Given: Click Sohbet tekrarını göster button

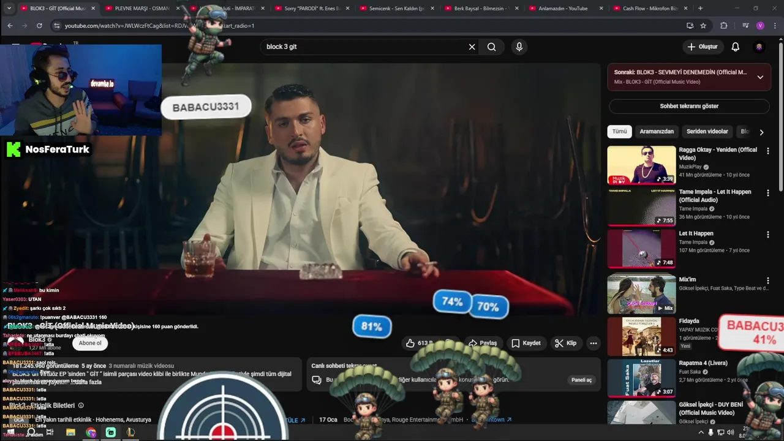Looking at the screenshot, I should point(689,106).
